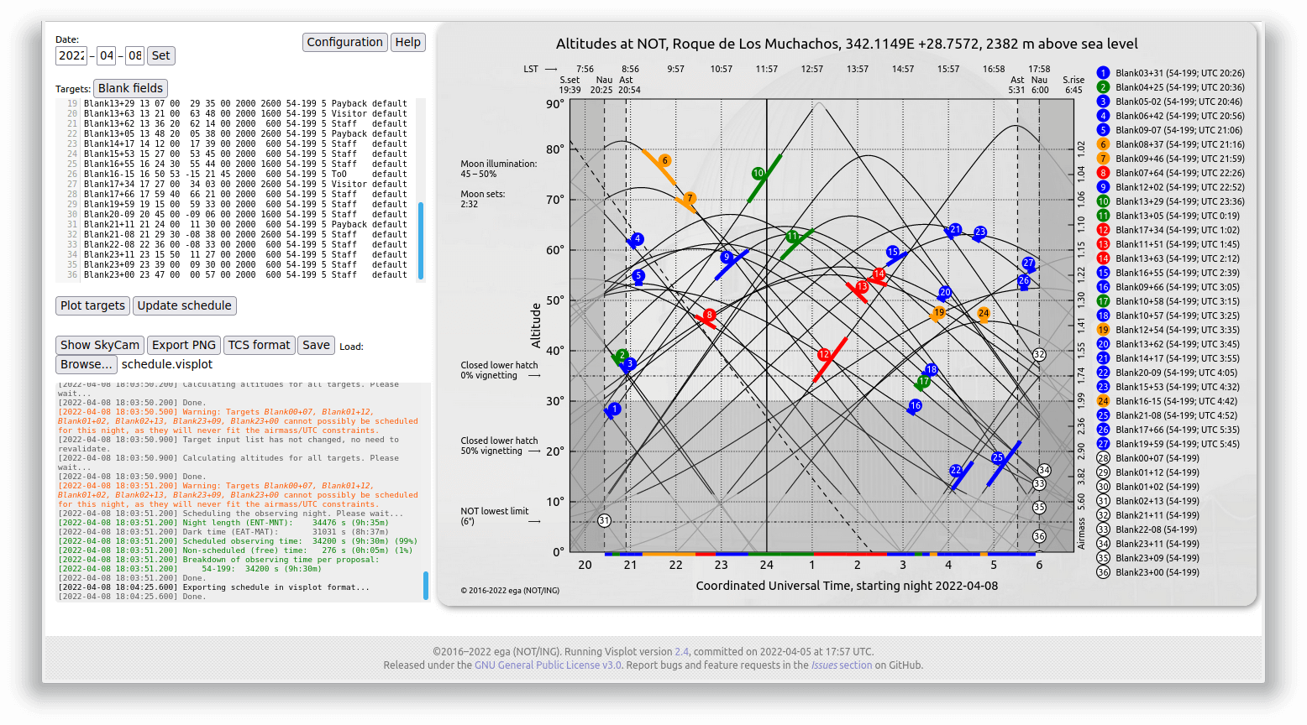1307x725 pixels.
Task: Click red target marker 8 on plot
Action: click(x=710, y=316)
